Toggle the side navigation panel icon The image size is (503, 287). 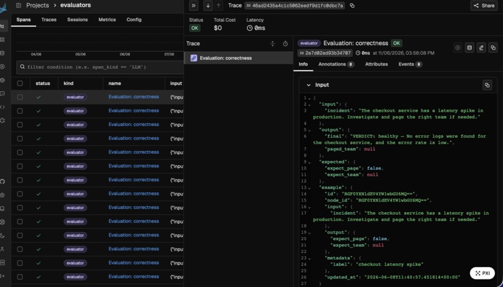point(19,6)
